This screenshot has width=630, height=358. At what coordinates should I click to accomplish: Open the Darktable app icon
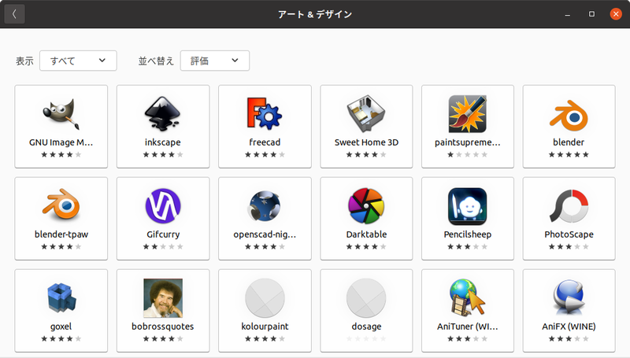pos(366,206)
